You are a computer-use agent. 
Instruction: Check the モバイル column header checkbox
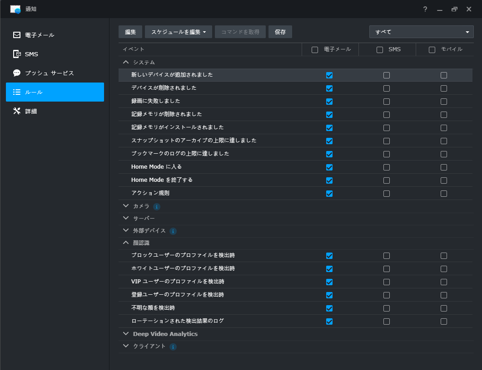click(x=432, y=50)
